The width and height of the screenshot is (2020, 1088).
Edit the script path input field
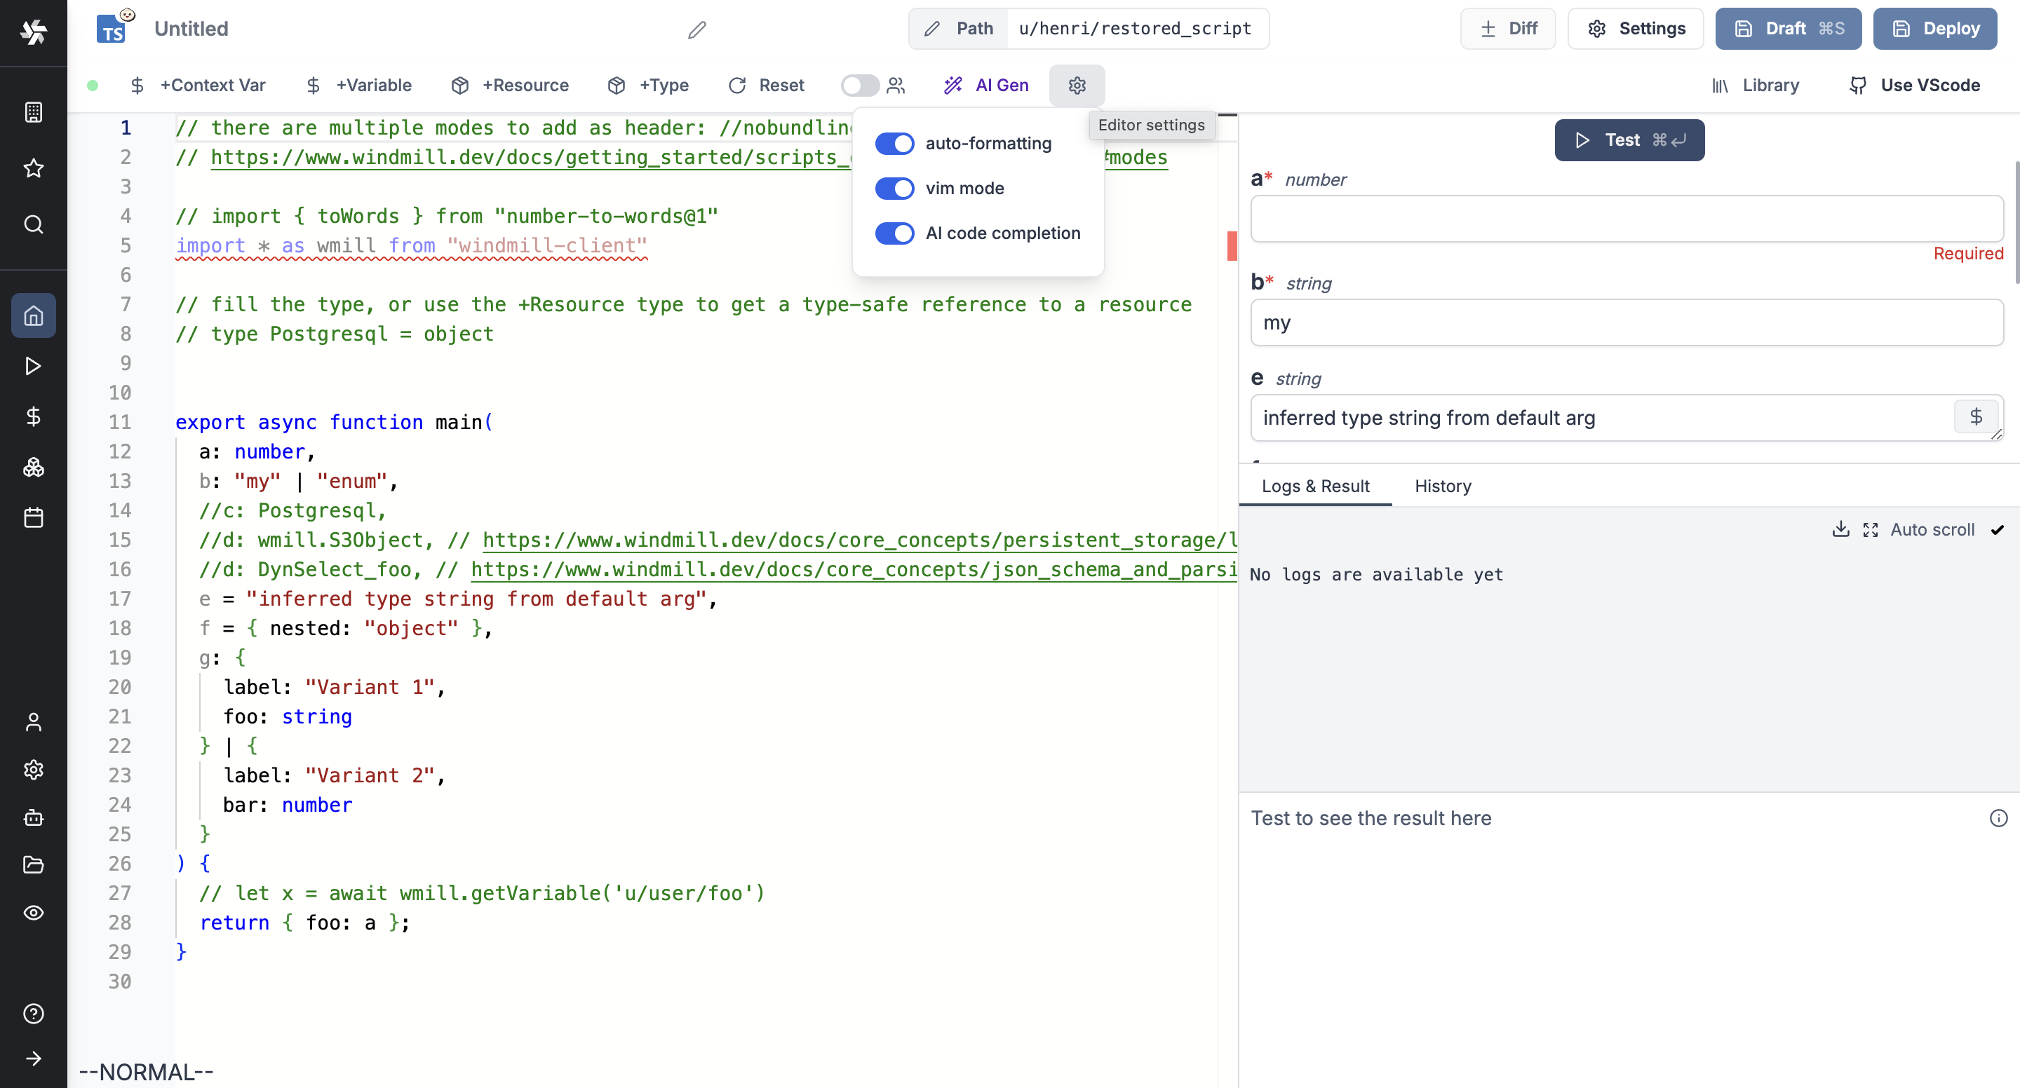(1137, 28)
